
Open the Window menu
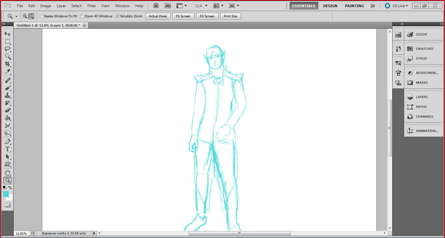(122, 6)
